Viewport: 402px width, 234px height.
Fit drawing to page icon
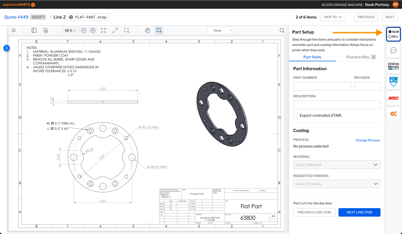(103, 31)
